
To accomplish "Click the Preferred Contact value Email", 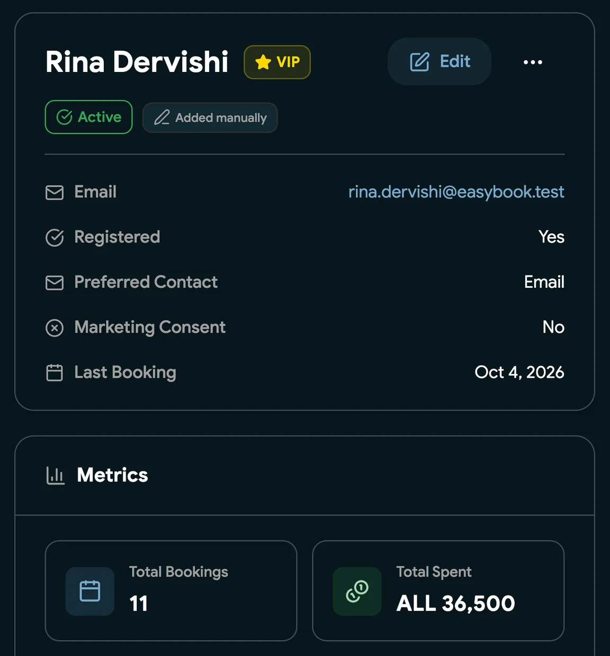I will point(544,282).
